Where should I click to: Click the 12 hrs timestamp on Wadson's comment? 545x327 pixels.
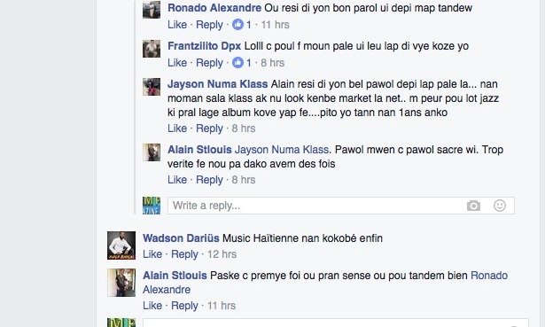tap(222, 254)
